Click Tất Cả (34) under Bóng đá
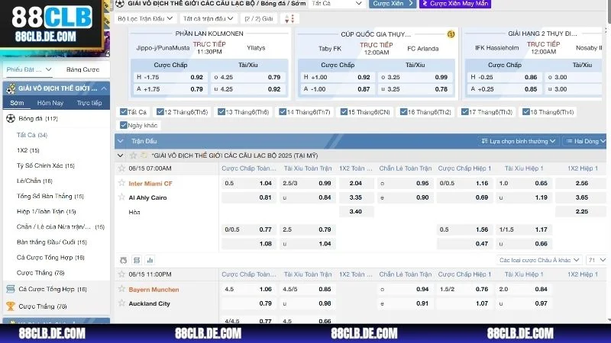The width and height of the screenshot is (611, 343). (x=32, y=135)
